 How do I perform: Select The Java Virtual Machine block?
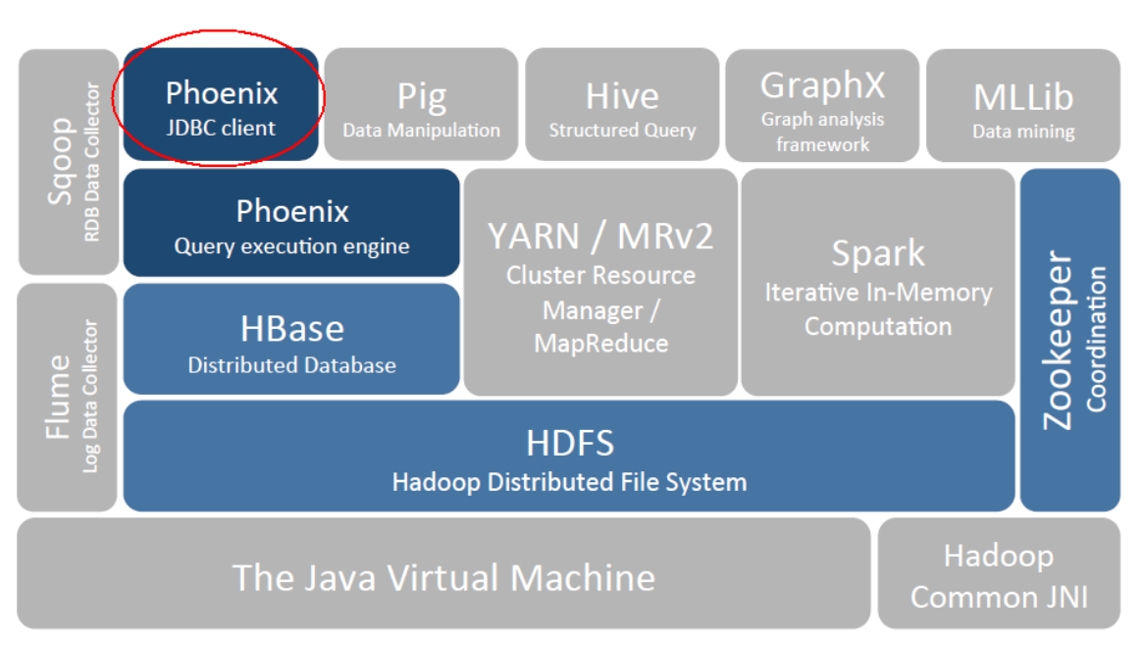[x=443, y=574]
